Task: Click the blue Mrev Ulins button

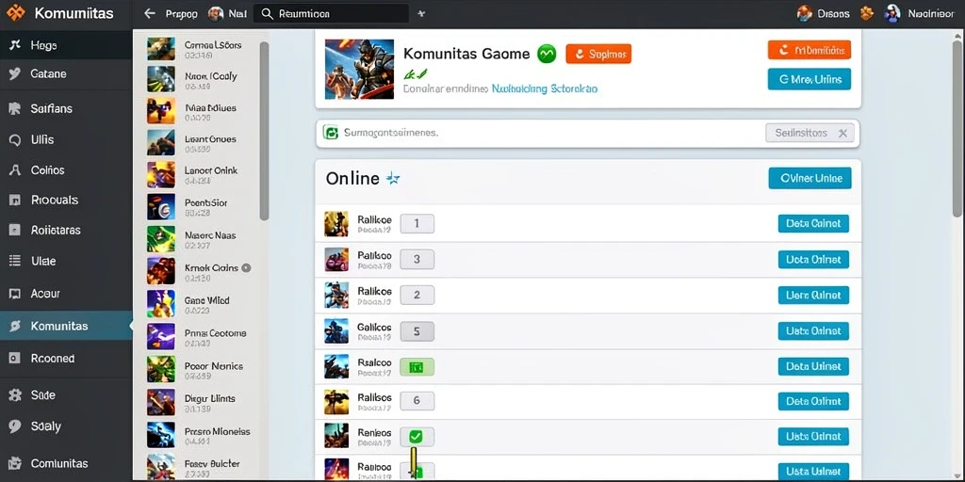Action: [810, 79]
